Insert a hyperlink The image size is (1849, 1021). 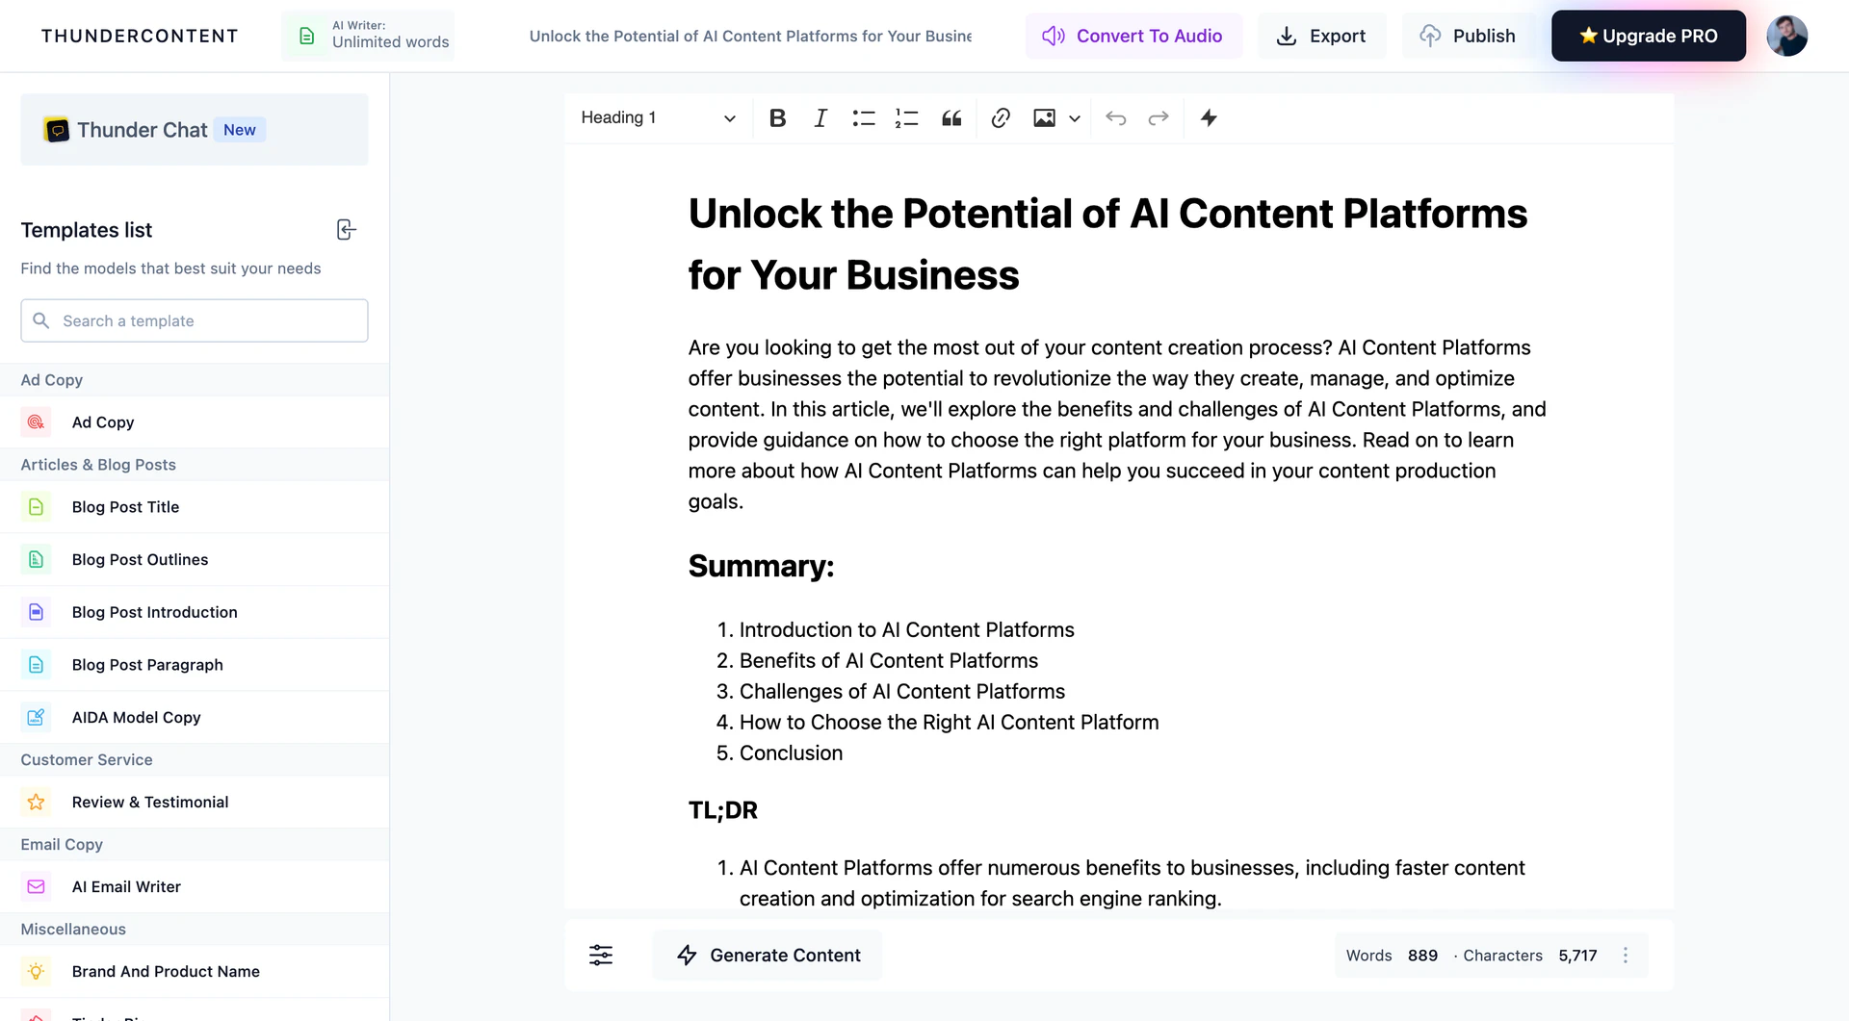(x=1001, y=117)
